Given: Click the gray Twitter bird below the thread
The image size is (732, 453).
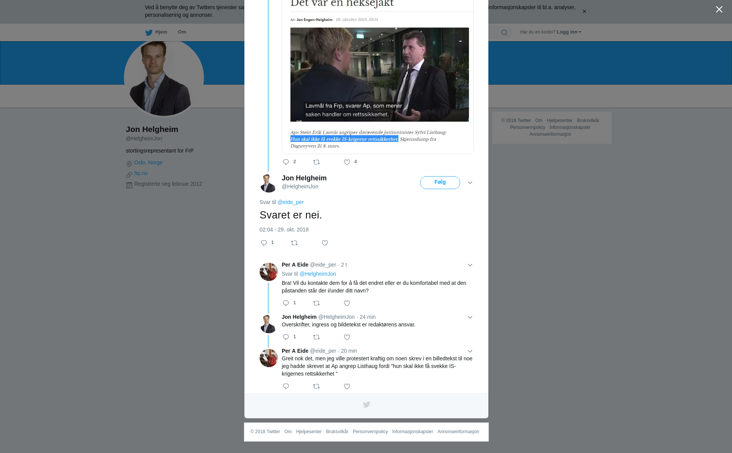Looking at the screenshot, I should coord(366,405).
